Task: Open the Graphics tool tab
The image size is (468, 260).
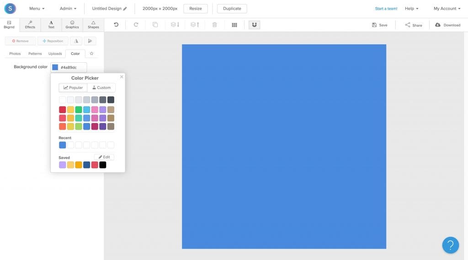Action: pos(72,25)
